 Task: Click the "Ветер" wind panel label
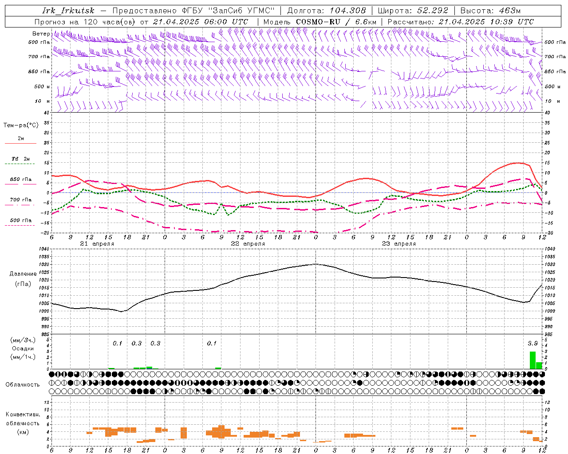[x=41, y=34]
